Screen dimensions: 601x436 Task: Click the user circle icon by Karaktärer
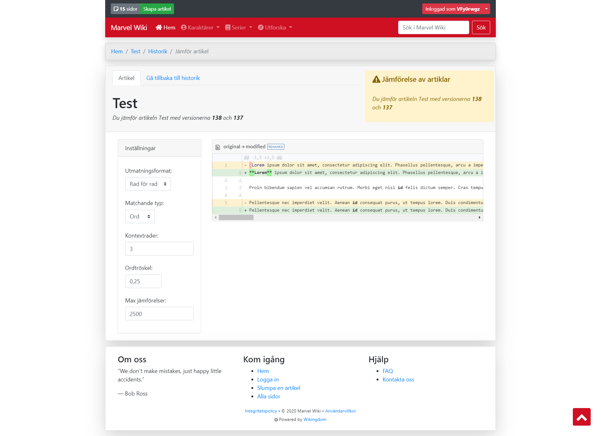click(x=184, y=28)
